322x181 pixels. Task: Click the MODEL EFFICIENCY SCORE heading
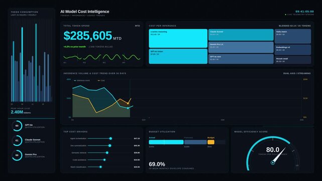tap(251, 132)
